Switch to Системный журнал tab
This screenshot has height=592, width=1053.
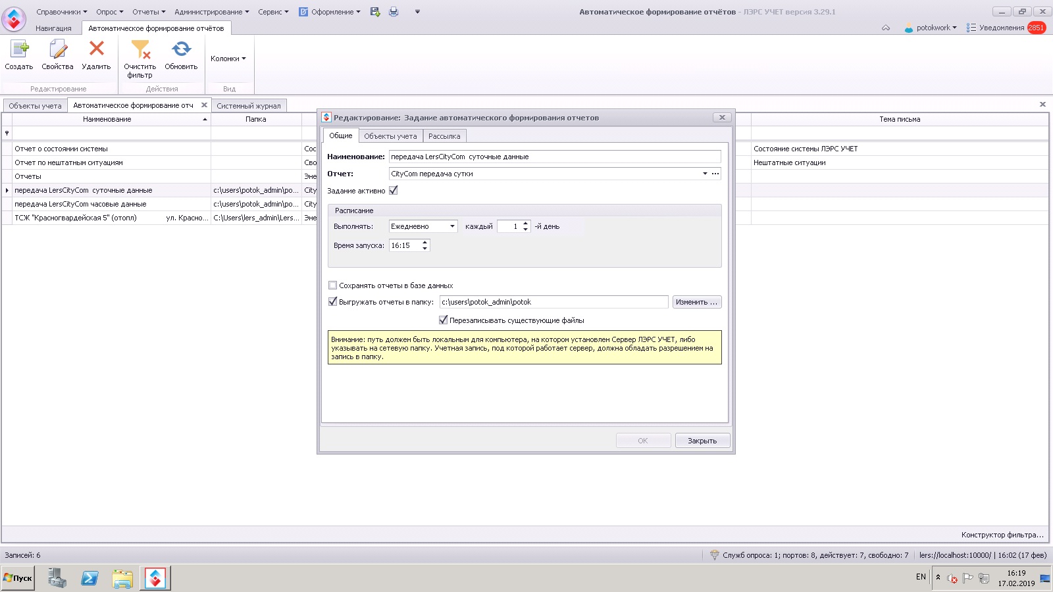(x=249, y=106)
